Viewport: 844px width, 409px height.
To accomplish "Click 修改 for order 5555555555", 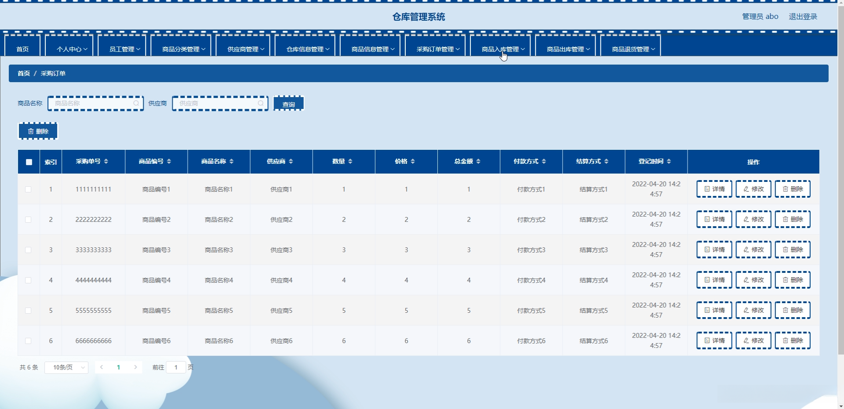I will [x=753, y=310].
